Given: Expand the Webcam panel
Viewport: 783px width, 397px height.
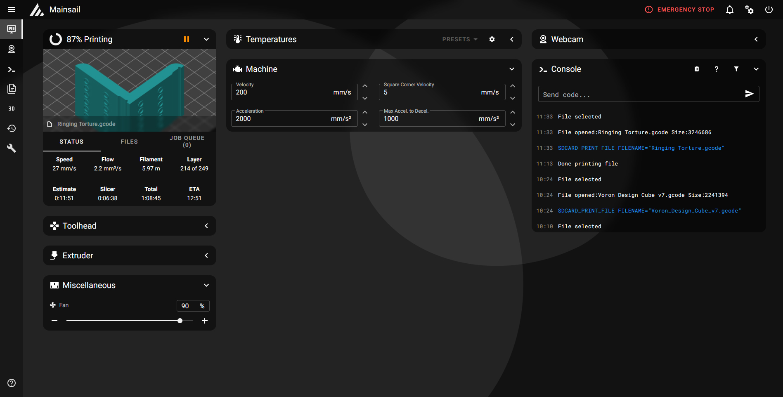Looking at the screenshot, I should (x=756, y=39).
